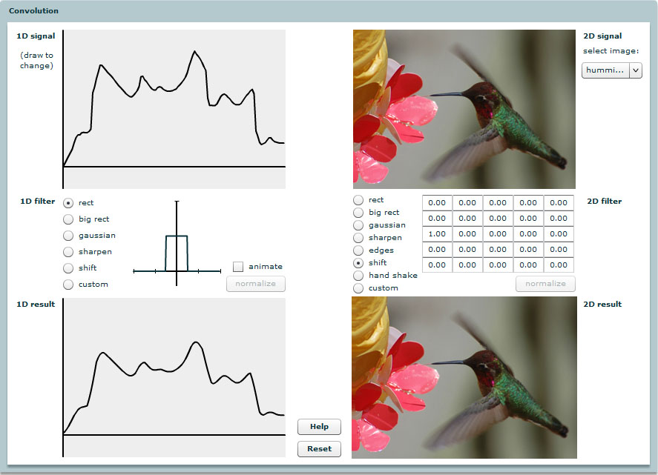Click the bottom-right 2D filter matrix cell
Viewport: 658px width, 475px height.
[559, 265]
